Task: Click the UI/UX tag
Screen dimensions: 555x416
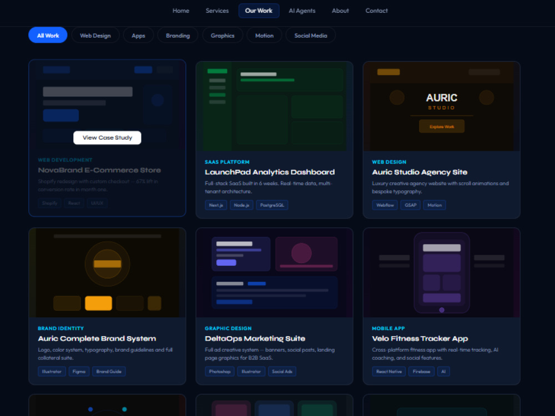Action: [97, 203]
